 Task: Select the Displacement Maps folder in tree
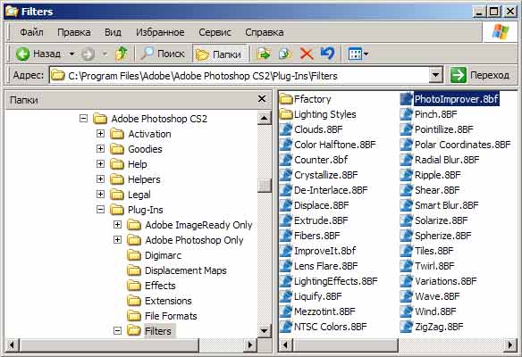click(x=186, y=270)
